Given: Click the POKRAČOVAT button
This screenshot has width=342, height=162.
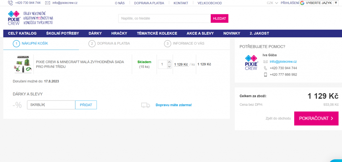Looking at the screenshot, I should 316,118.
